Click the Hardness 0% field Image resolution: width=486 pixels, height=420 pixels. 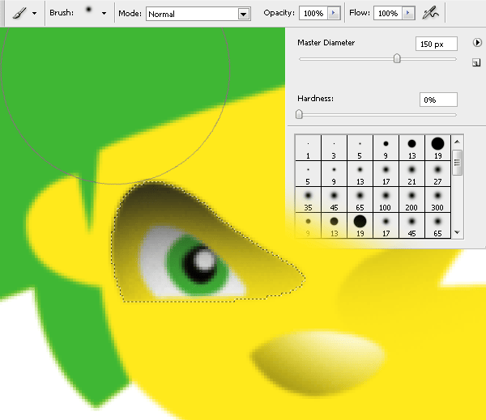[438, 100]
